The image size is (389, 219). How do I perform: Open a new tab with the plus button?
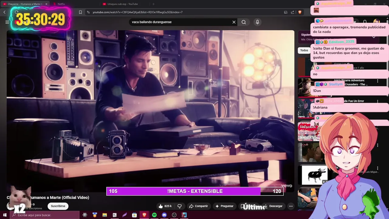pos(153,4)
